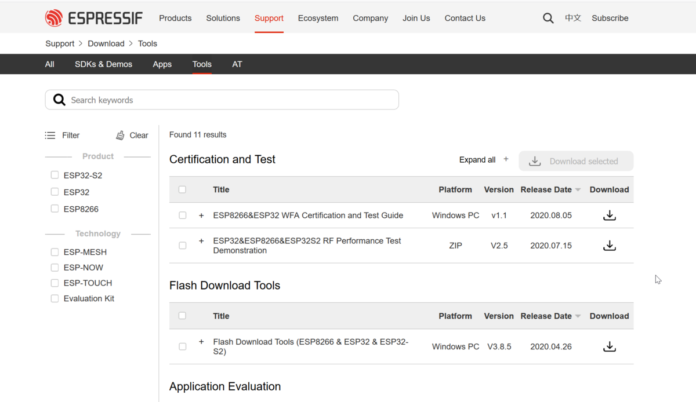Open the Products menu
Viewport: 696px width, 402px height.
tap(175, 18)
